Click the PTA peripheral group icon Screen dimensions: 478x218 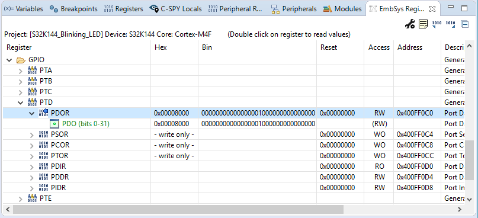[x=32, y=70]
